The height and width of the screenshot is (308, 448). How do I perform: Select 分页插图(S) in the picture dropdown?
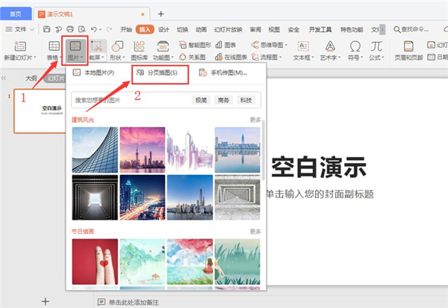[157, 73]
